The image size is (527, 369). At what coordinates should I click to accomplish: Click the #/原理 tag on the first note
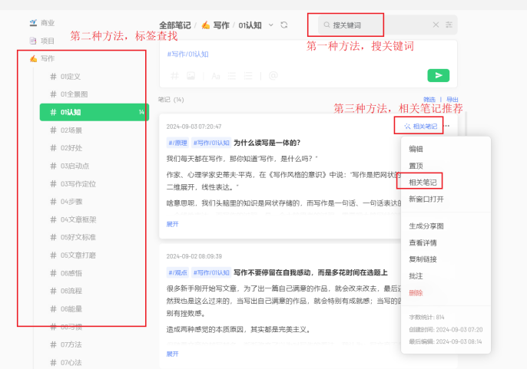tap(177, 143)
